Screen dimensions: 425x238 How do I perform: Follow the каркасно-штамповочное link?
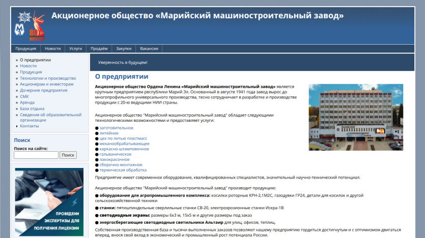tap(124, 149)
